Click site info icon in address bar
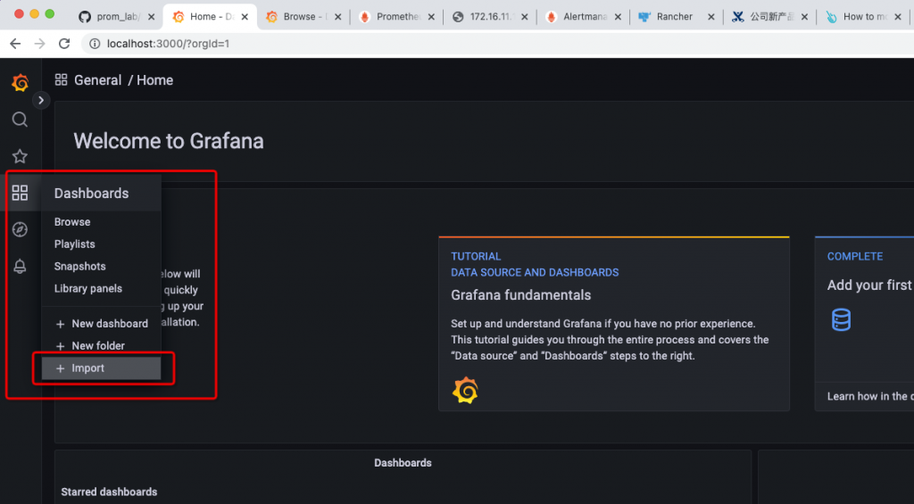This screenshot has width=914, height=504. 95,44
